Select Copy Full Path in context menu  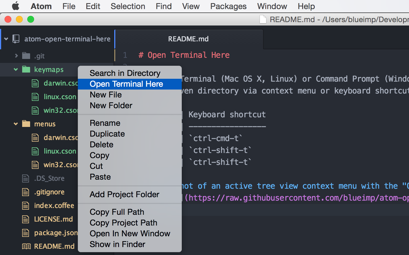point(130,212)
